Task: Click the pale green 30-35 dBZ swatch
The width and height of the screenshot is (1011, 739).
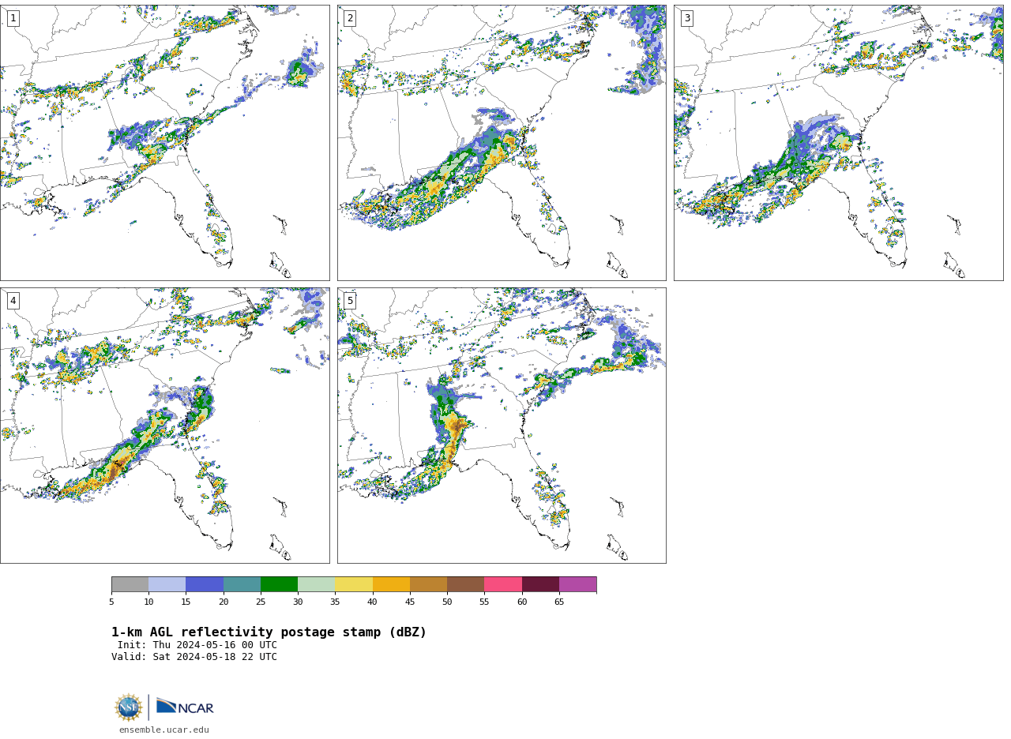Action: [317, 584]
